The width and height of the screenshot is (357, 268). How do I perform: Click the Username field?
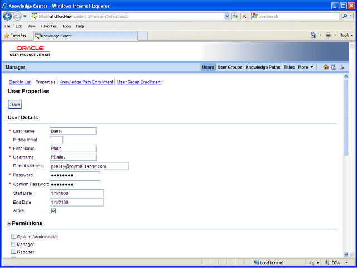click(x=73, y=157)
